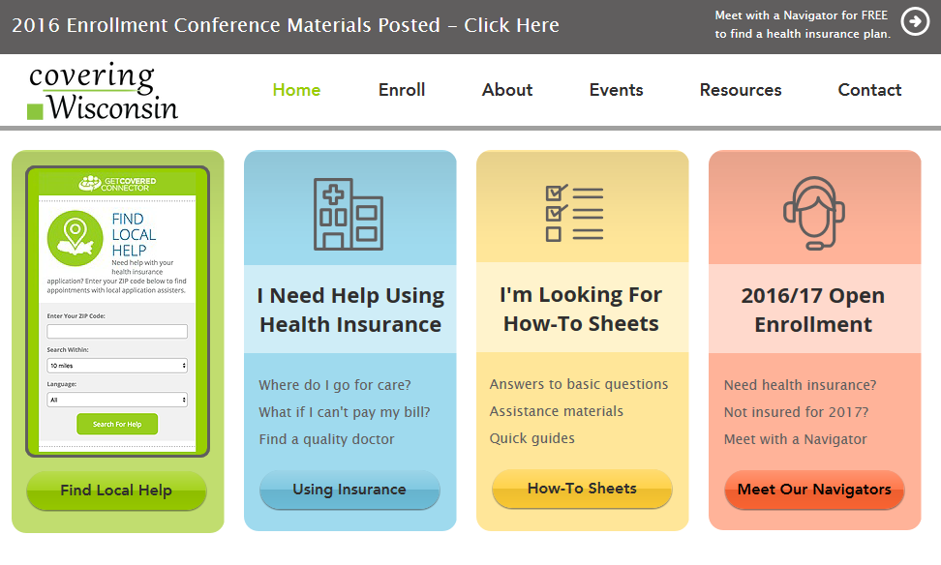The image size is (941, 565).
Task: Click the FIND LOCAL HELP title text
Action: [134, 234]
